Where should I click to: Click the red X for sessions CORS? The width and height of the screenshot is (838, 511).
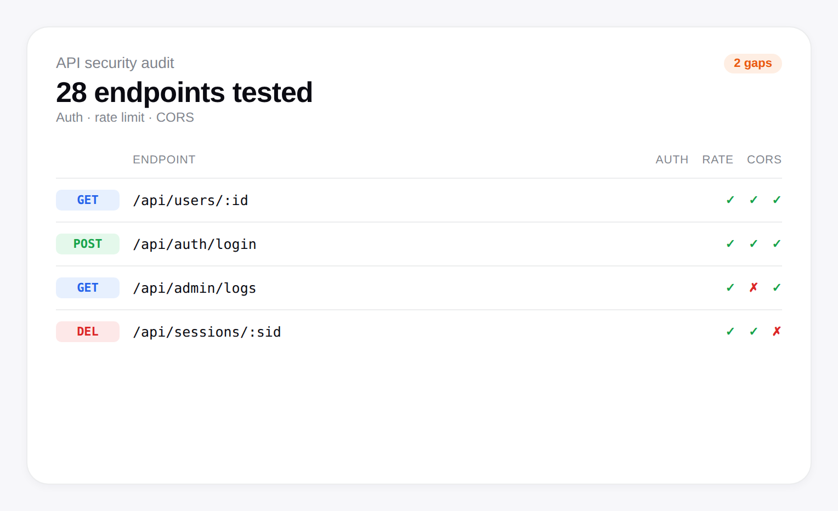777,332
